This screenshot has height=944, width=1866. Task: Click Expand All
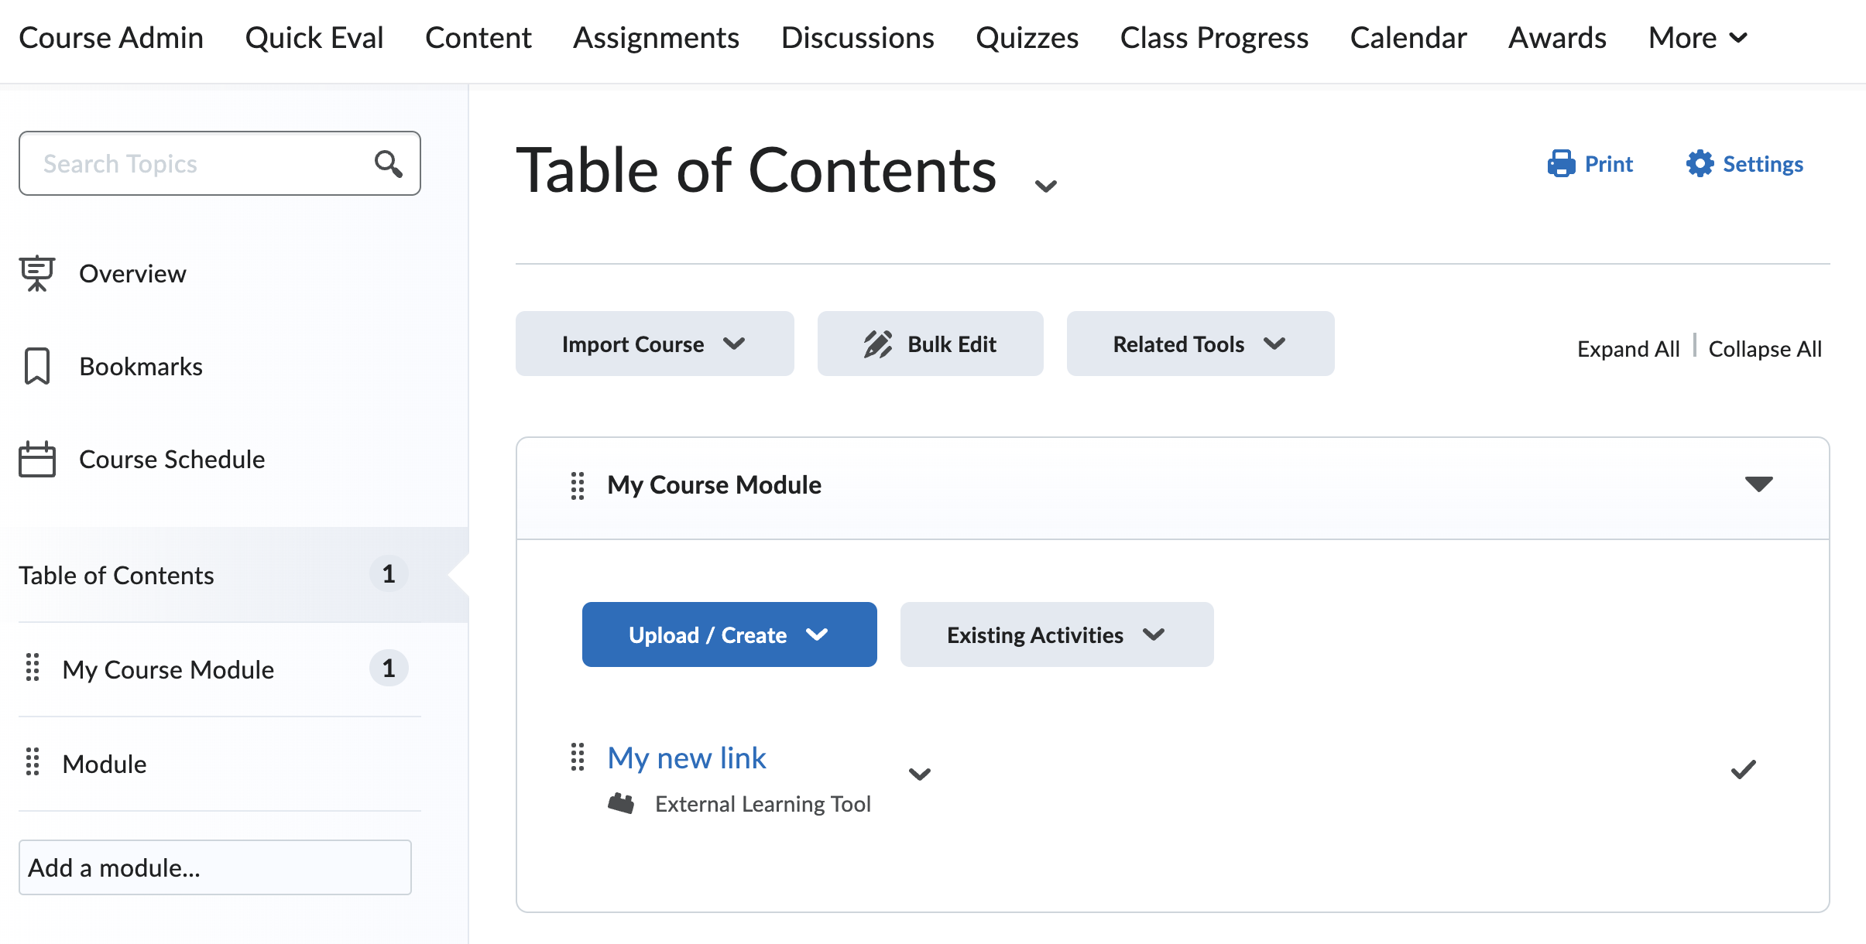1628,349
